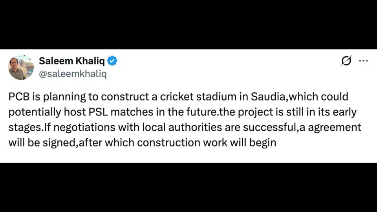
Task: Open Saleem Khaliq's profile picture
Action: [x=21, y=67]
